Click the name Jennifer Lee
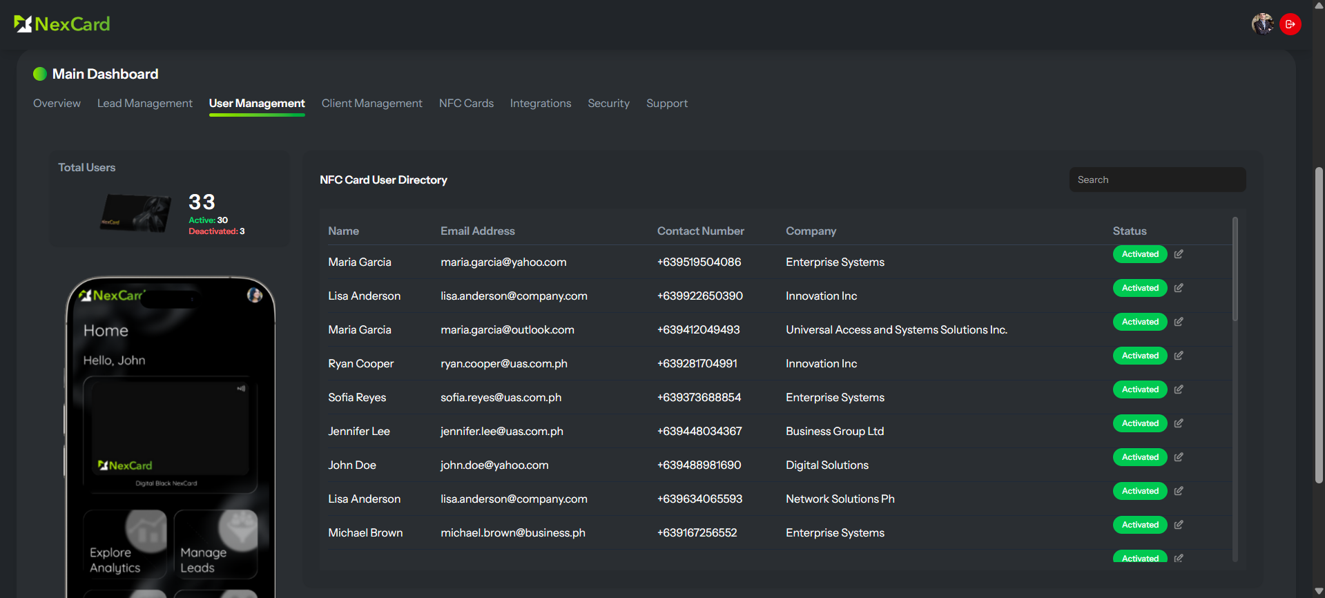The image size is (1325, 598). (x=359, y=431)
